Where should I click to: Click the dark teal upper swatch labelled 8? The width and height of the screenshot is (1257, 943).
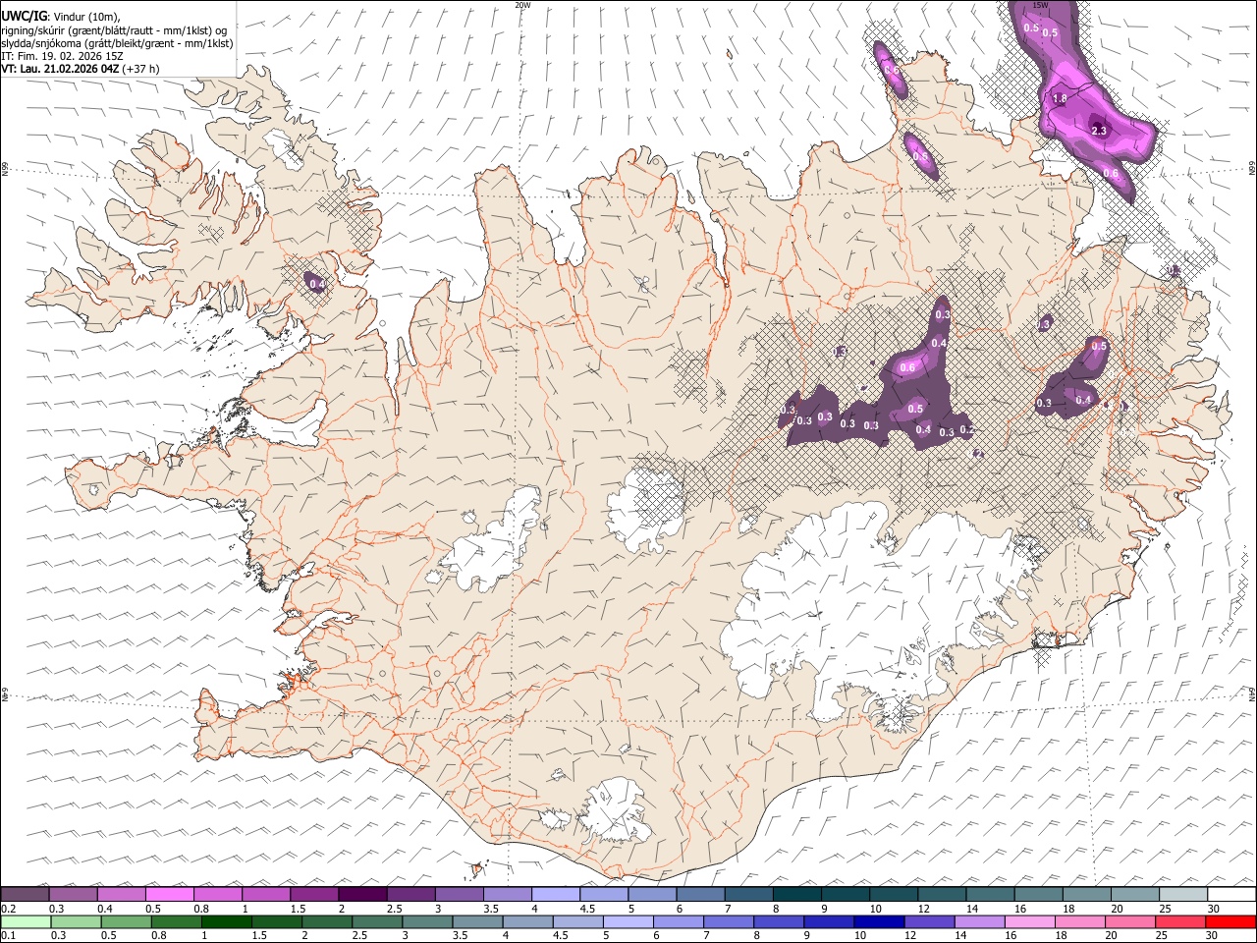pyautogui.click(x=795, y=894)
